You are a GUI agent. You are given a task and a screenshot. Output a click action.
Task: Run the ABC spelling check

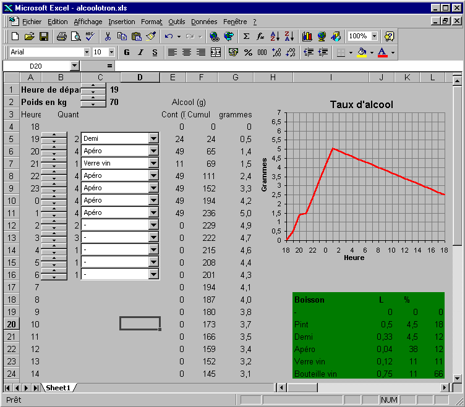coord(90,36)
